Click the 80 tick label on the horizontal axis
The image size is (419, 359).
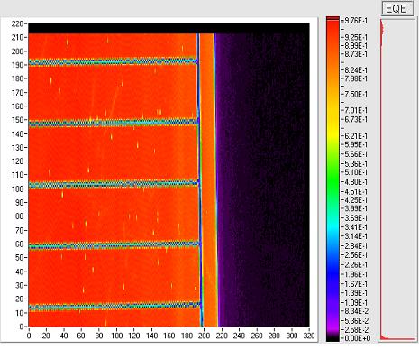tap(99, 336)
